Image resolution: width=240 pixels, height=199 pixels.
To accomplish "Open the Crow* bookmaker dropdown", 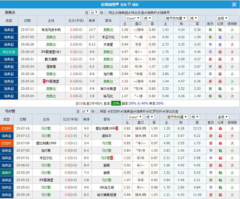I will coord(133,18).
